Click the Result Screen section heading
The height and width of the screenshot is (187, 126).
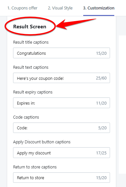click(30, 27)
